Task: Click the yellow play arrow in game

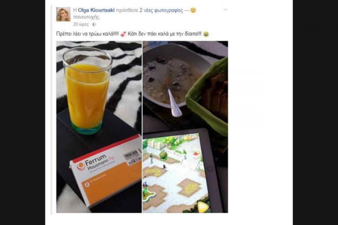Action: pos(203,207)
